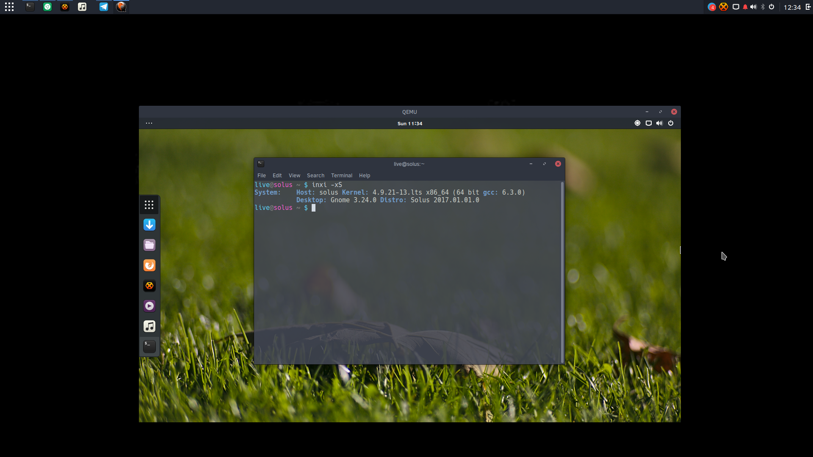The width and height of the screenshot is (813, 457).
Task: Click the accessibility/record icon in the guest top bar
Action: point(637,123)
